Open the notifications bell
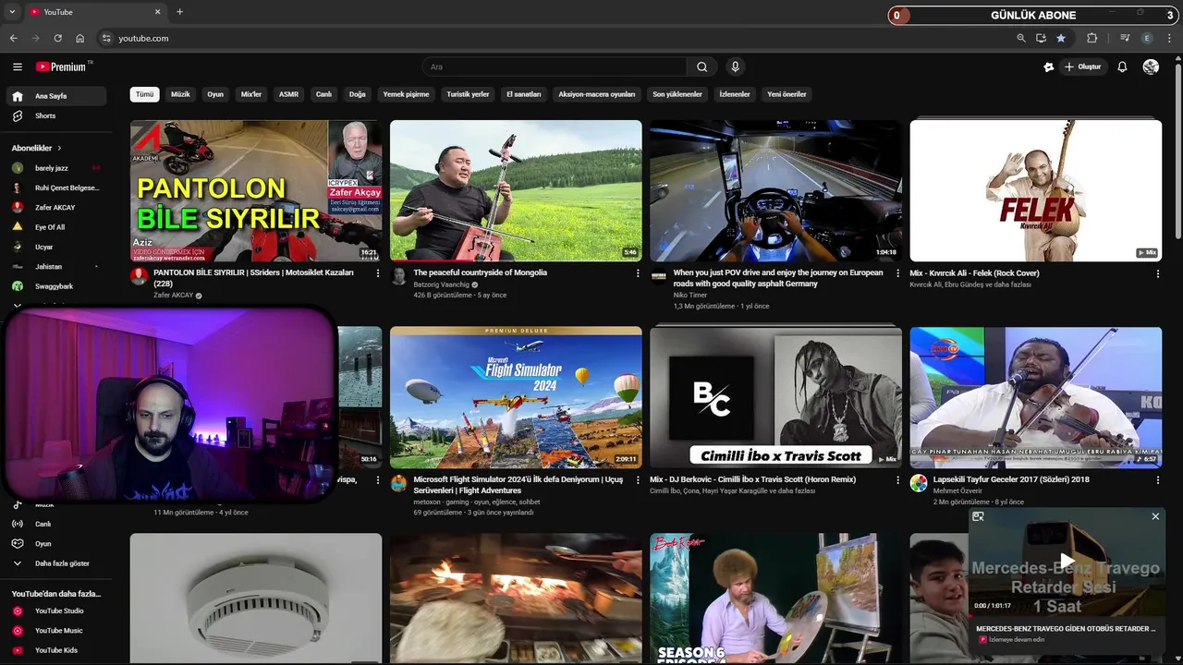The width and height of the screenshot is (1183, 665). pyautogui.click(x=1122, y=66)
